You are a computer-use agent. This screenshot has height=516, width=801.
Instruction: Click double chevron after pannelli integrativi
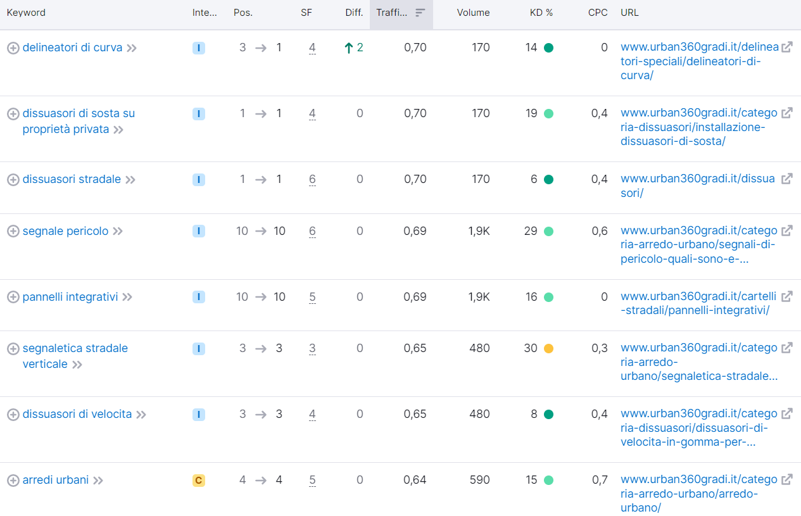click(127, 298)
